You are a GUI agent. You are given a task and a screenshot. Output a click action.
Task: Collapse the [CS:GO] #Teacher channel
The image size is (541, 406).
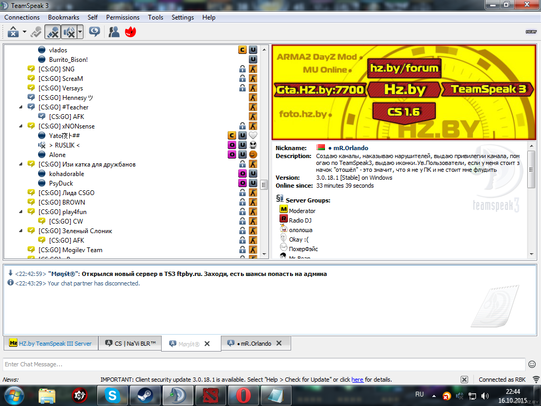pyautogui.click(x=21, y=107)
